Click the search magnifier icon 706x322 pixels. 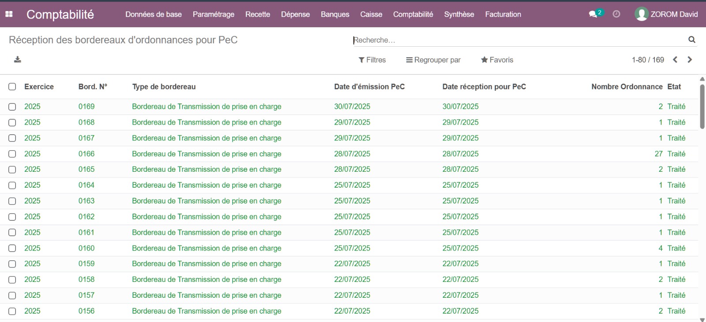coord(691,40)
